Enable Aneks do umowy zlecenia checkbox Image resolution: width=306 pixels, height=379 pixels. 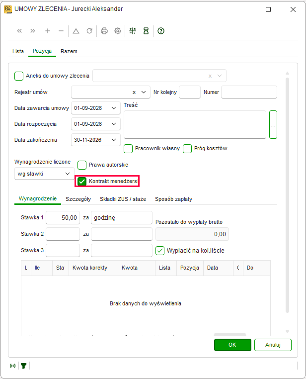[x=19, y=76]
